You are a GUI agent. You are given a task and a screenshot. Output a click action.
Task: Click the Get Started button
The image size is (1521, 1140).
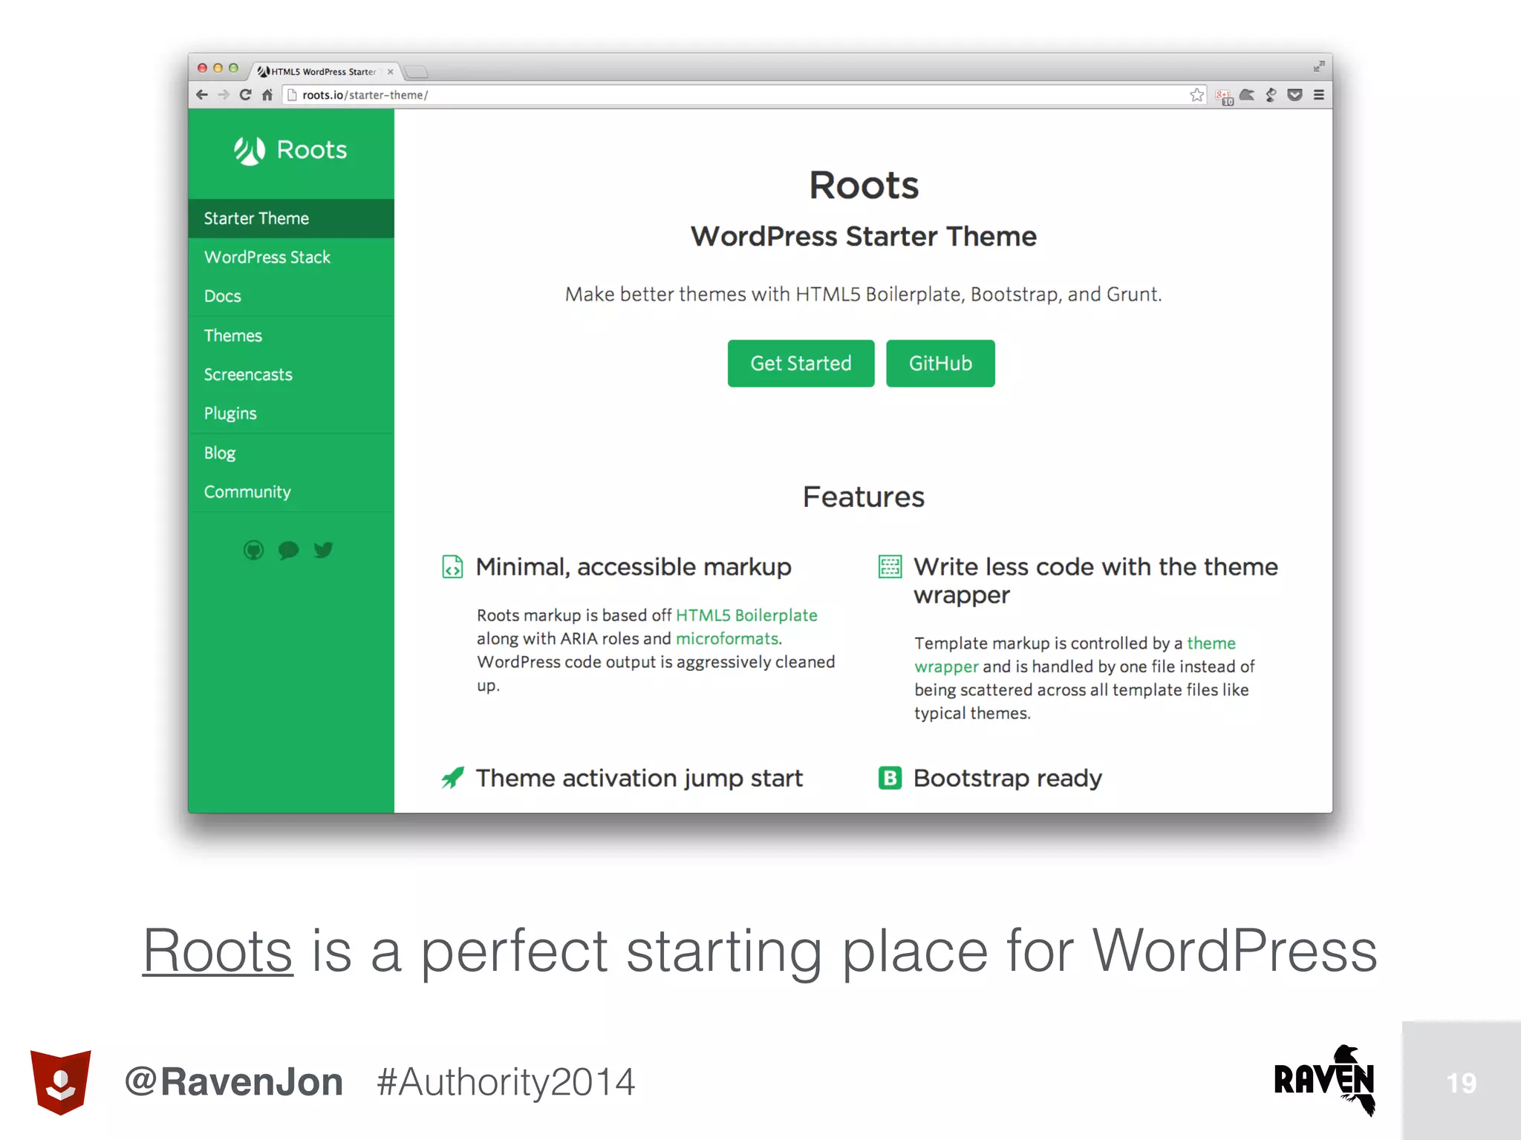(801, 364)
